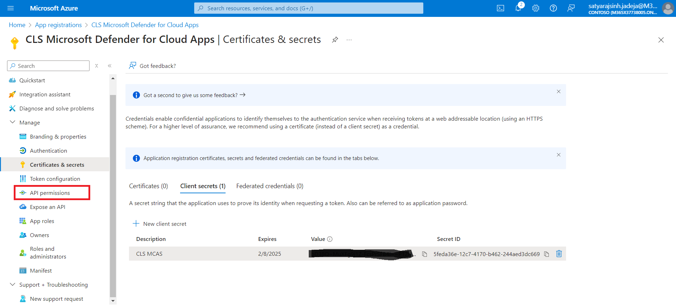
Task: Collapse the sidebar with double chevron
Action: click(x=110, y=66)
